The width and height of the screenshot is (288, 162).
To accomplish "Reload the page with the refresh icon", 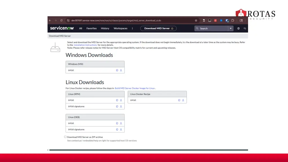I will click(61, 20).
